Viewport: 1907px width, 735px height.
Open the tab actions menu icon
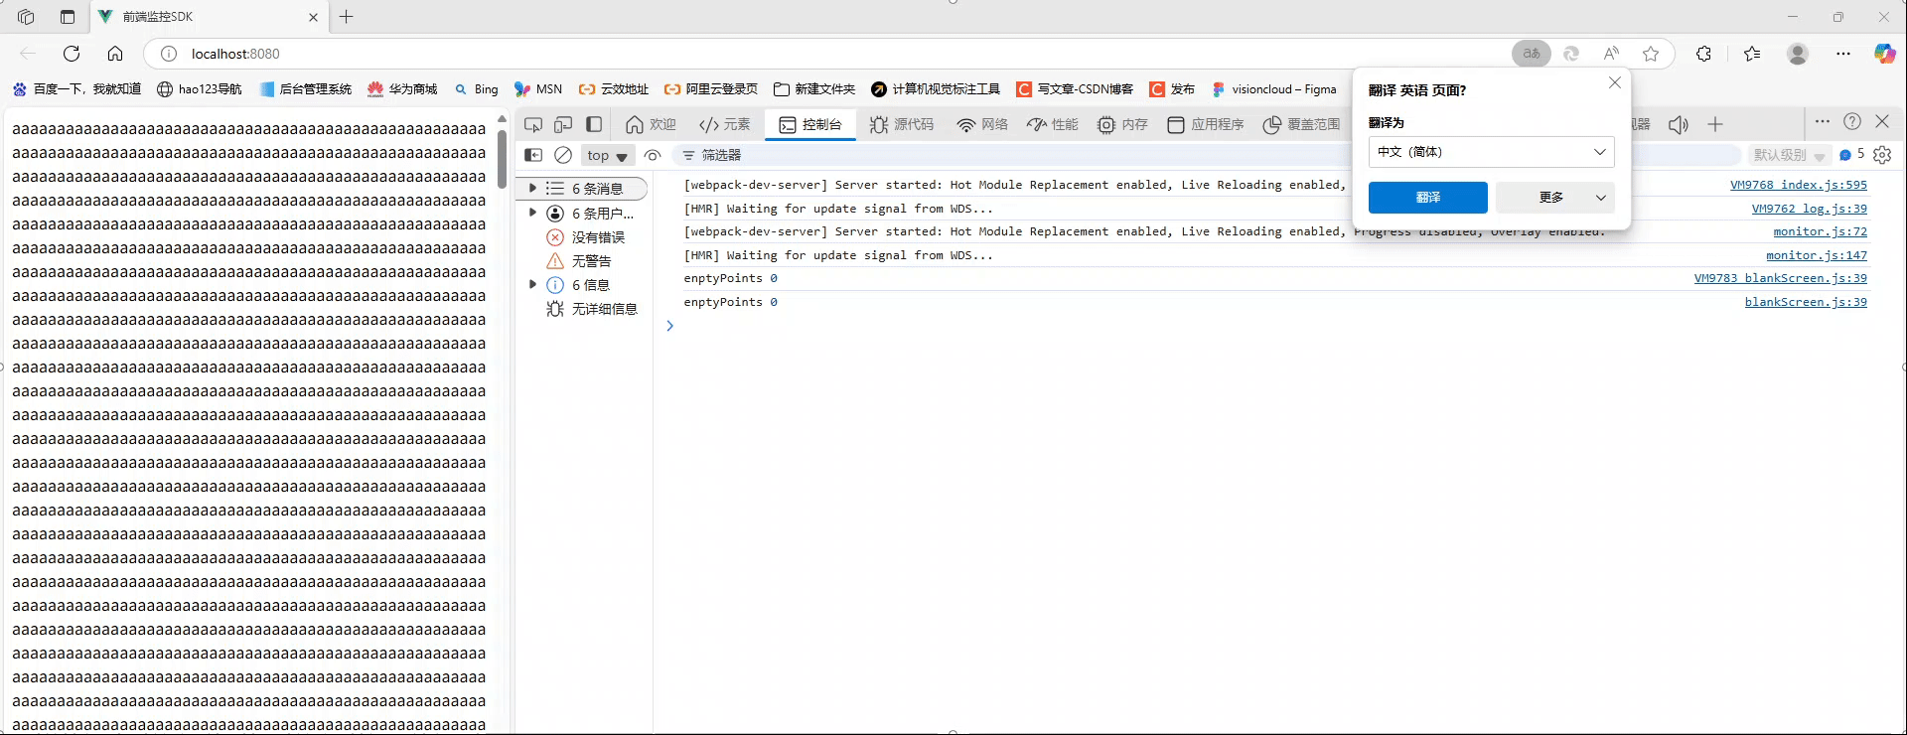[x=68, y=17]
